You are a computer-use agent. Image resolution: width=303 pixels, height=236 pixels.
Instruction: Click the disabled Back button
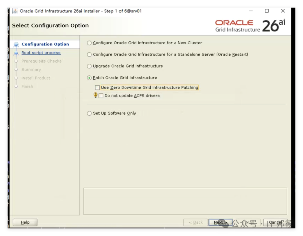click(196, 222)
